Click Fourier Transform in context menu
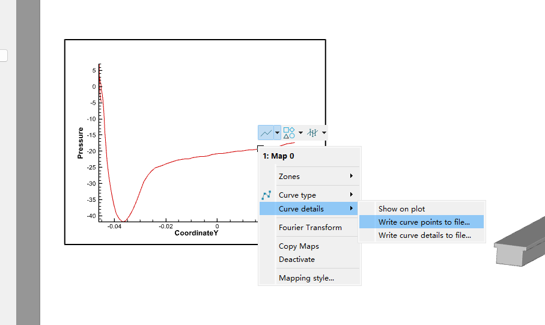The width and height of the screenshot is (545, 325). [x=310, y=228]
